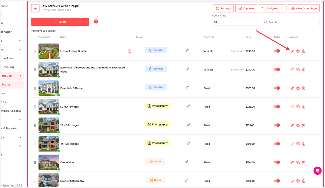Toggle Drone Video active switch
The image size is (325, 188).
[x=277, y=162]
